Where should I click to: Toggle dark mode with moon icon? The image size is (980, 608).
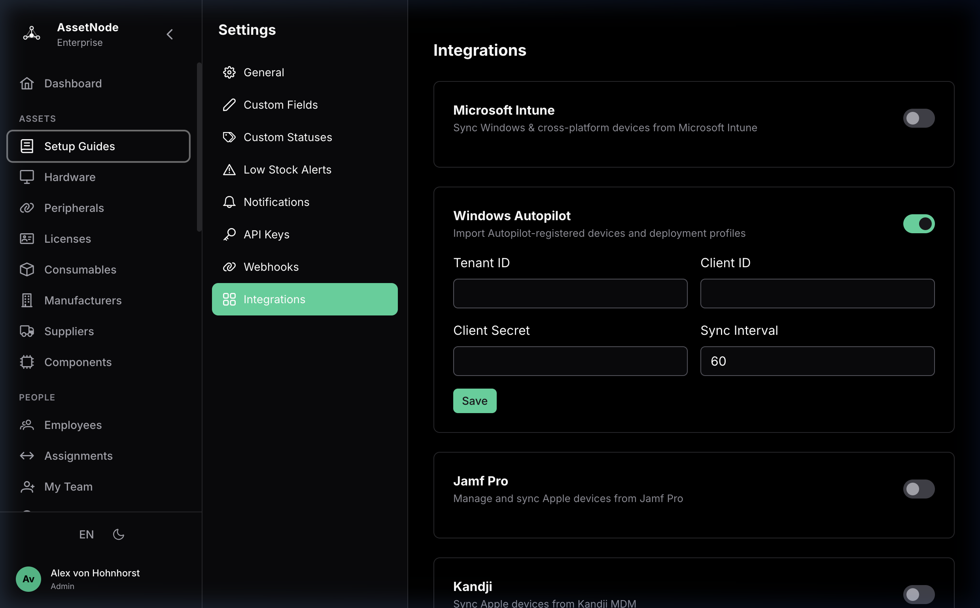pyautogui.click(x=118, y=534)
